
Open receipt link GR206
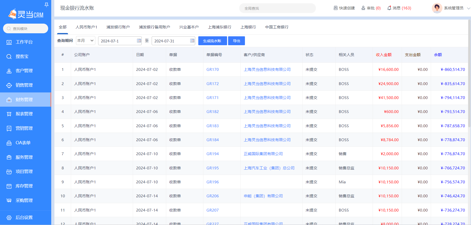coord(213,196)
